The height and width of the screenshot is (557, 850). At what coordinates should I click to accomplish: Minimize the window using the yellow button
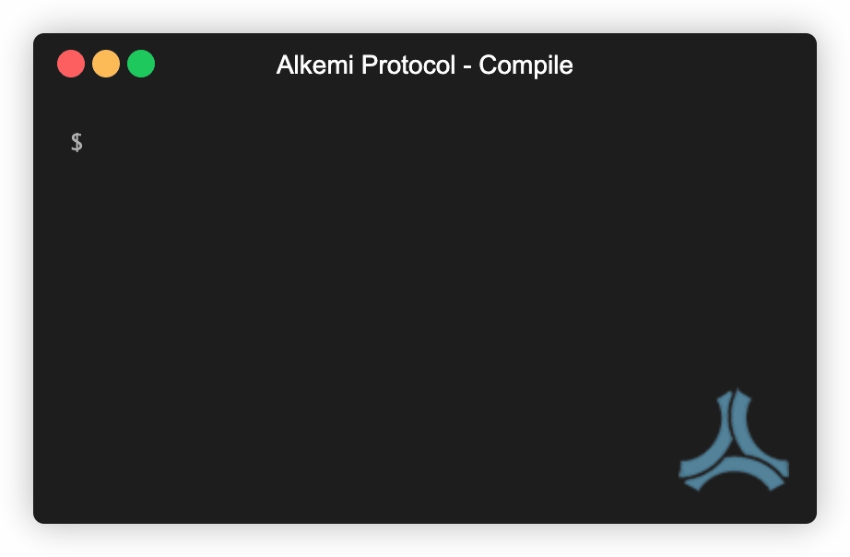click(x=106, y=64)
